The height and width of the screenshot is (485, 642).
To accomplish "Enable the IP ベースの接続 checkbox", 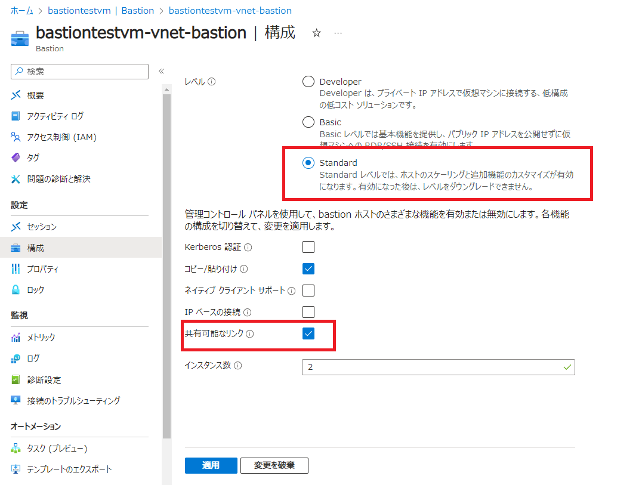I will pos(308,312).
